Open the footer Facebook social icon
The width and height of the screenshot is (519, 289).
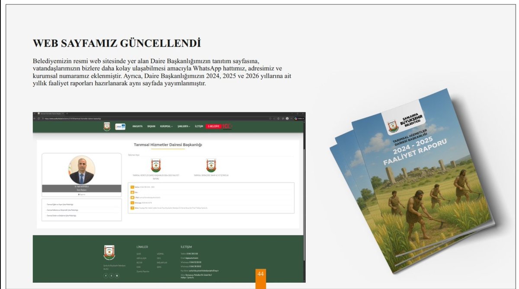pos(106,275)
